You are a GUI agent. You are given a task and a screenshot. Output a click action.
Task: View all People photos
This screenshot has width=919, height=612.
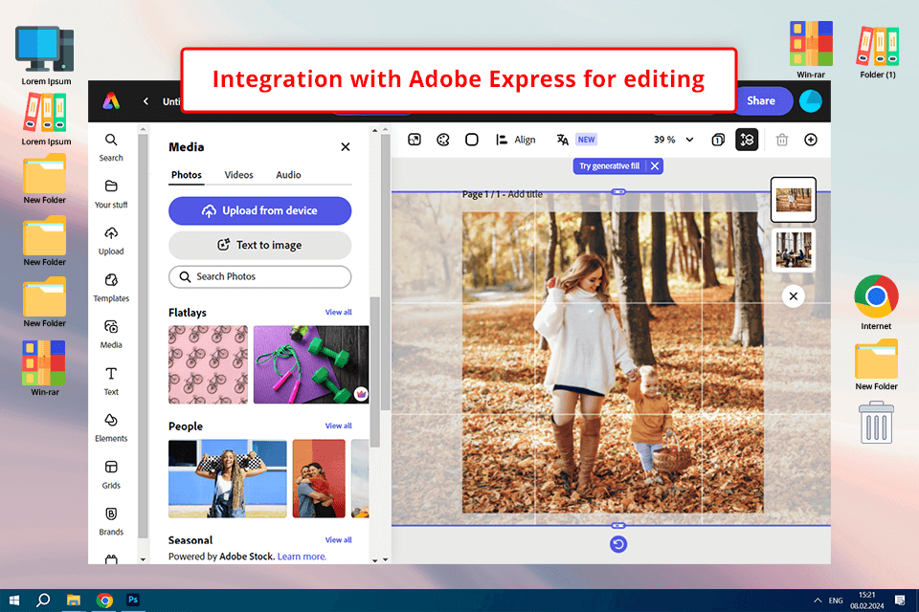click(x=338, y=426)
